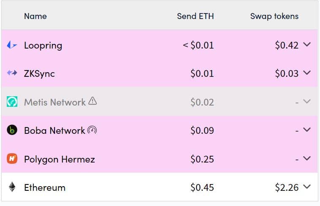
Task: Click the Ethereum diamond icon
Action: (x=12, y=187)
